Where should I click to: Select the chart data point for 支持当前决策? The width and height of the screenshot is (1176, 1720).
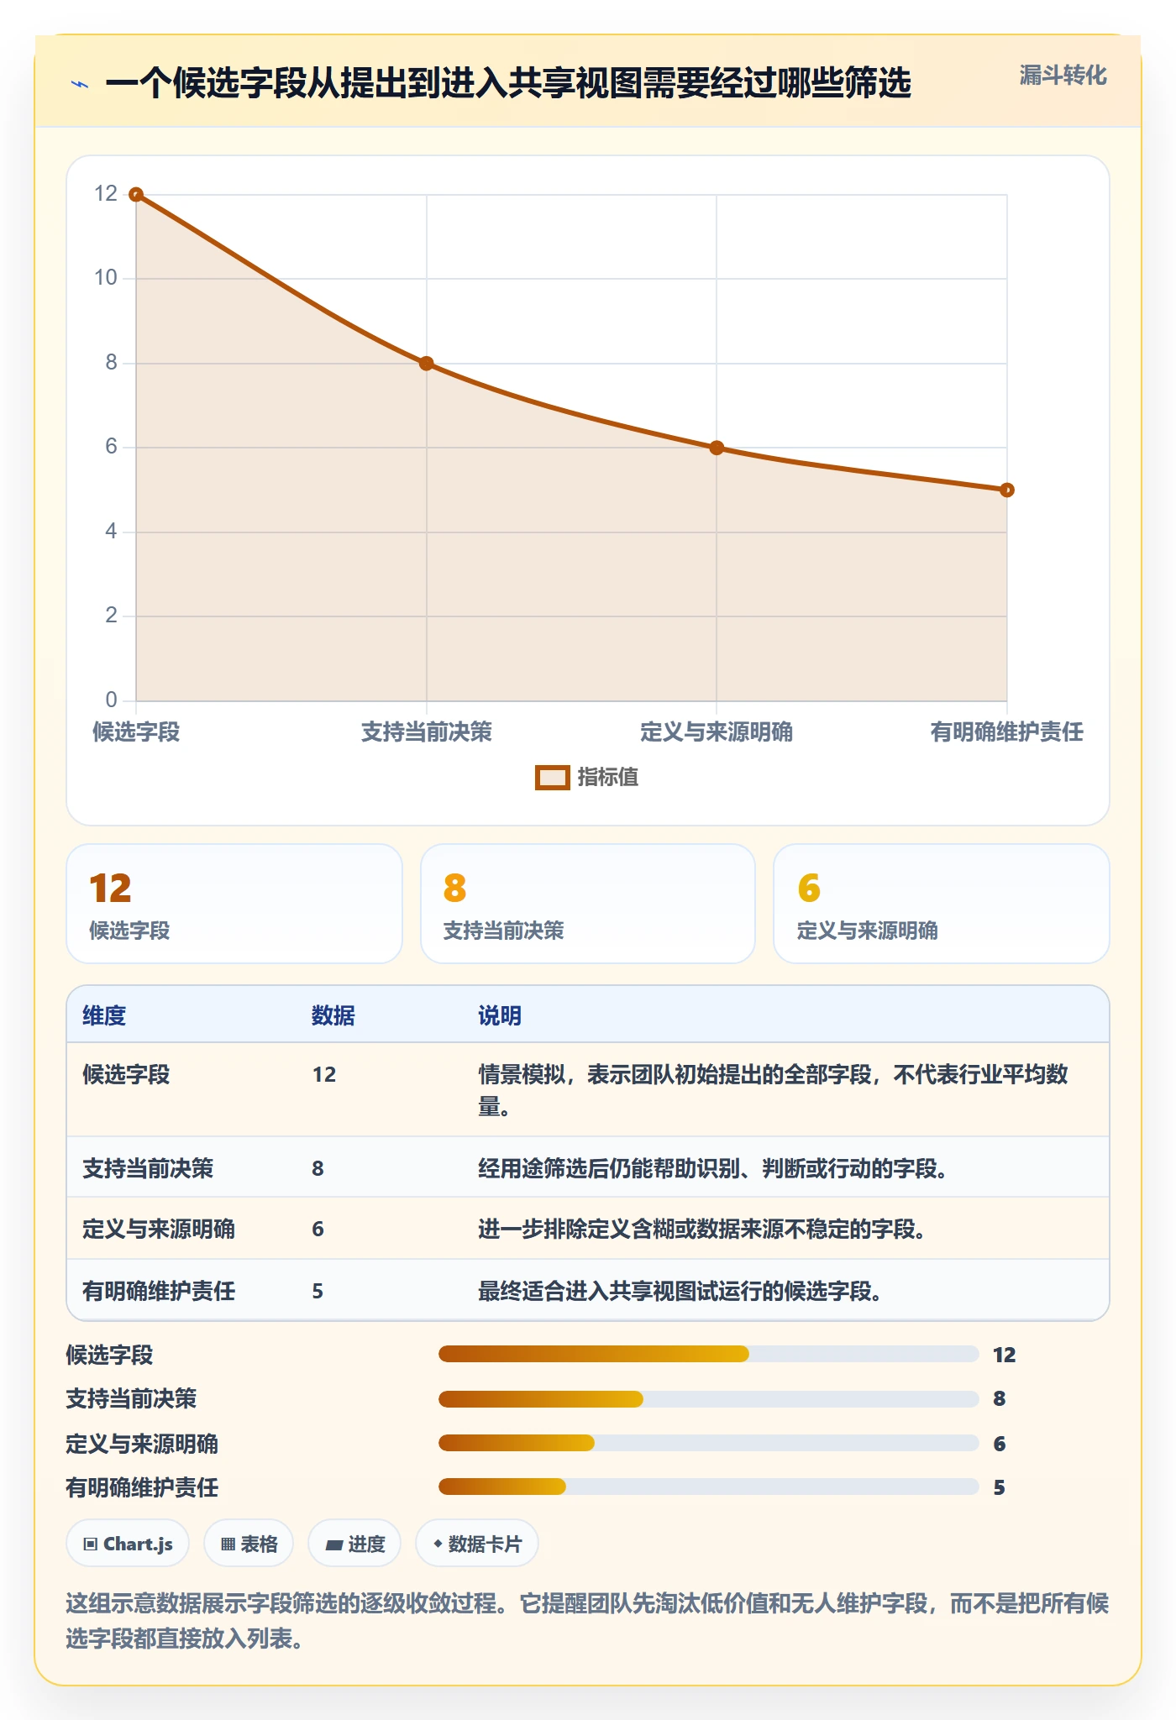(x=427, y=364)
